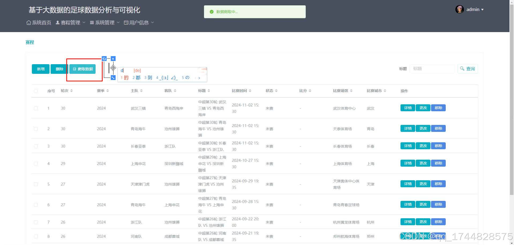Open the admin avatar picture
Screen dimensions: 514x245
click(x=460, y=9)
